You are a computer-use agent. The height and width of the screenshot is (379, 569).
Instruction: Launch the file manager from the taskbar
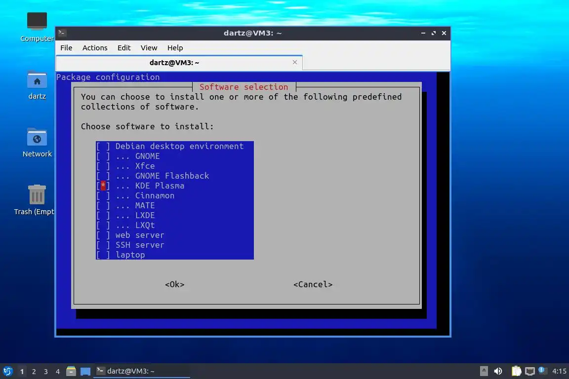71,371
